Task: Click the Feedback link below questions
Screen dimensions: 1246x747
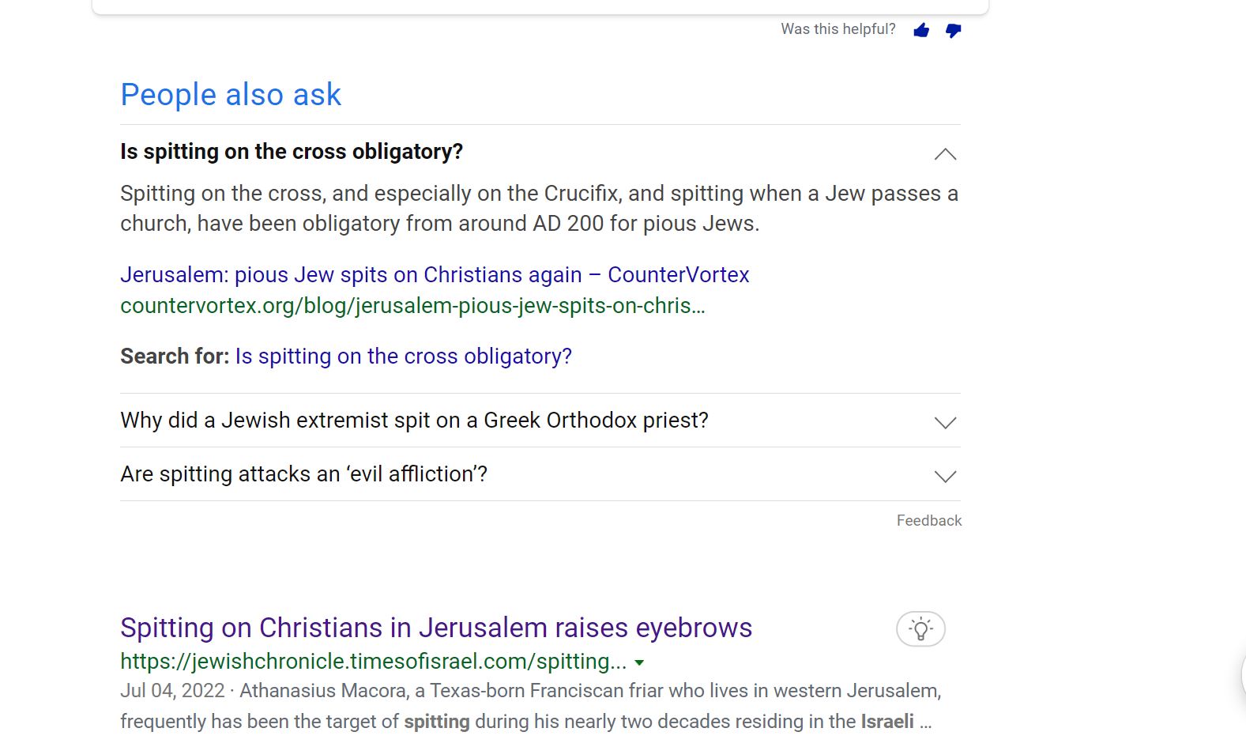Action: click(x=928, y=520)
